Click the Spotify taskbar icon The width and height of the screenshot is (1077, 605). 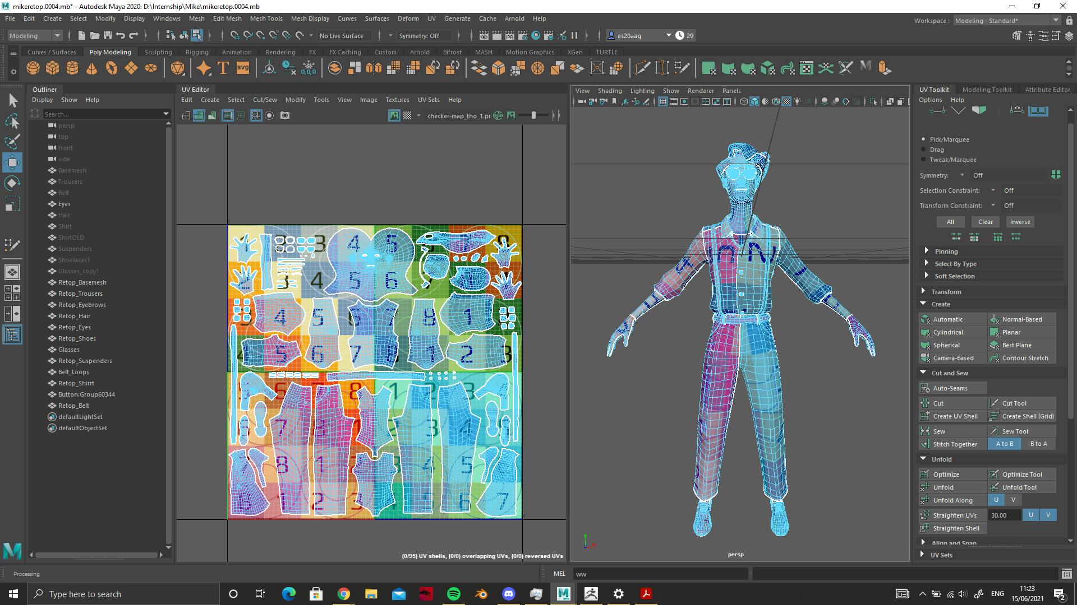pyautogui.click(x=453, y=593)
